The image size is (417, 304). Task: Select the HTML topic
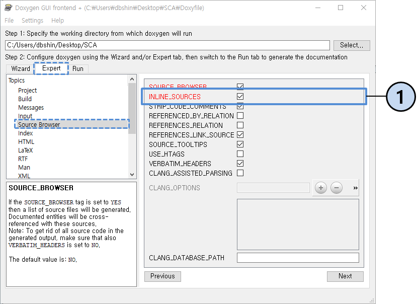[26, 141]
